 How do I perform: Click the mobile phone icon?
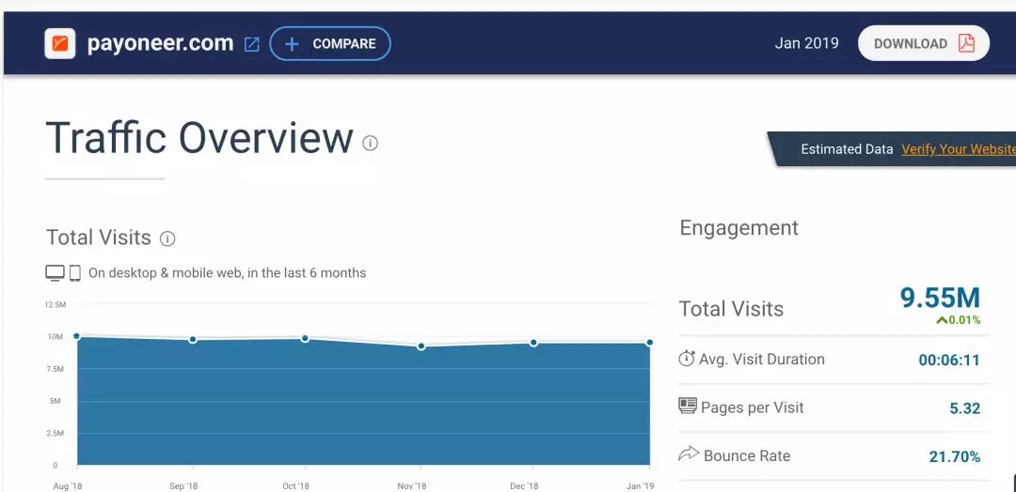point(75,273)
